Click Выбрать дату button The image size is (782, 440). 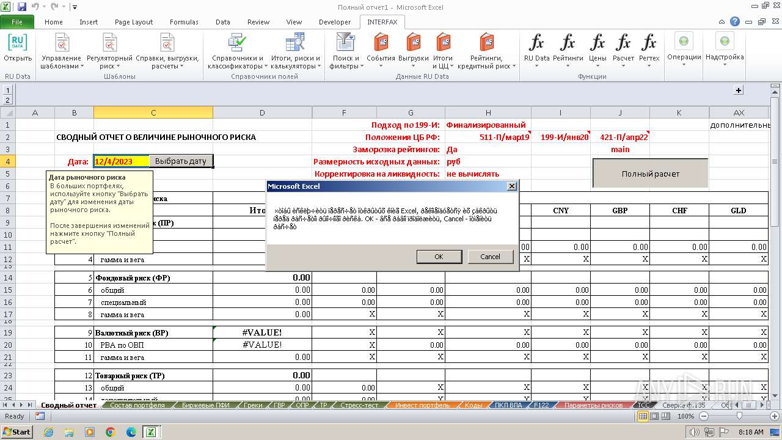coord(181,161)
